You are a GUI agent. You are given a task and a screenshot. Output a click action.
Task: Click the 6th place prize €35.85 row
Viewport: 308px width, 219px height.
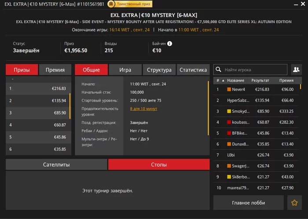[x=39, y=150]
